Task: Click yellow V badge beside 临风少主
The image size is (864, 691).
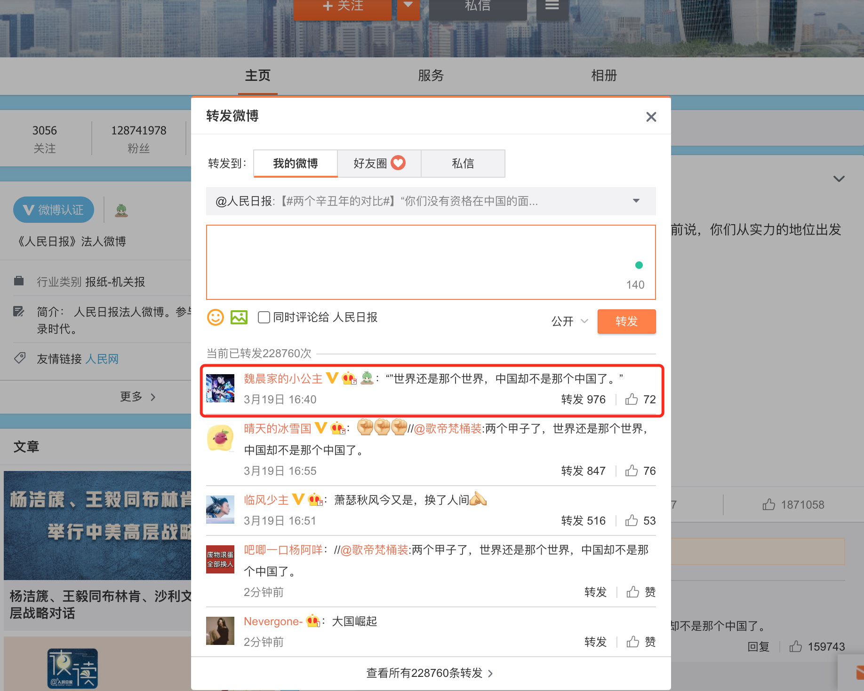Action: pyautogui.click(x=298, y=499)
